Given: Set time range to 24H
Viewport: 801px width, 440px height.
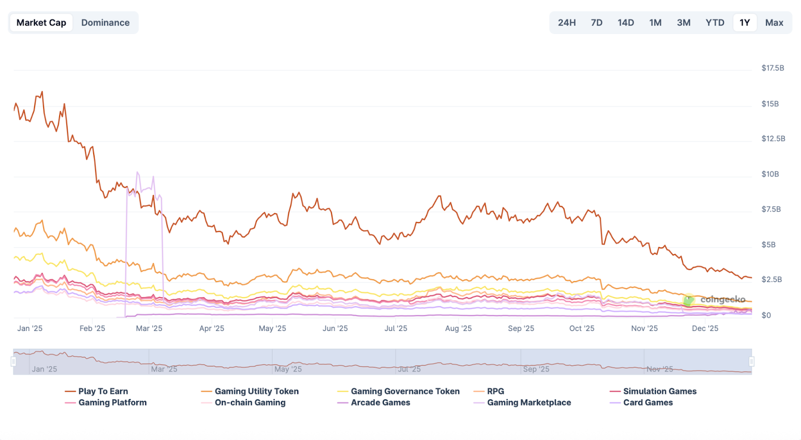Looking at the screenshot, I should coord(567,22).
